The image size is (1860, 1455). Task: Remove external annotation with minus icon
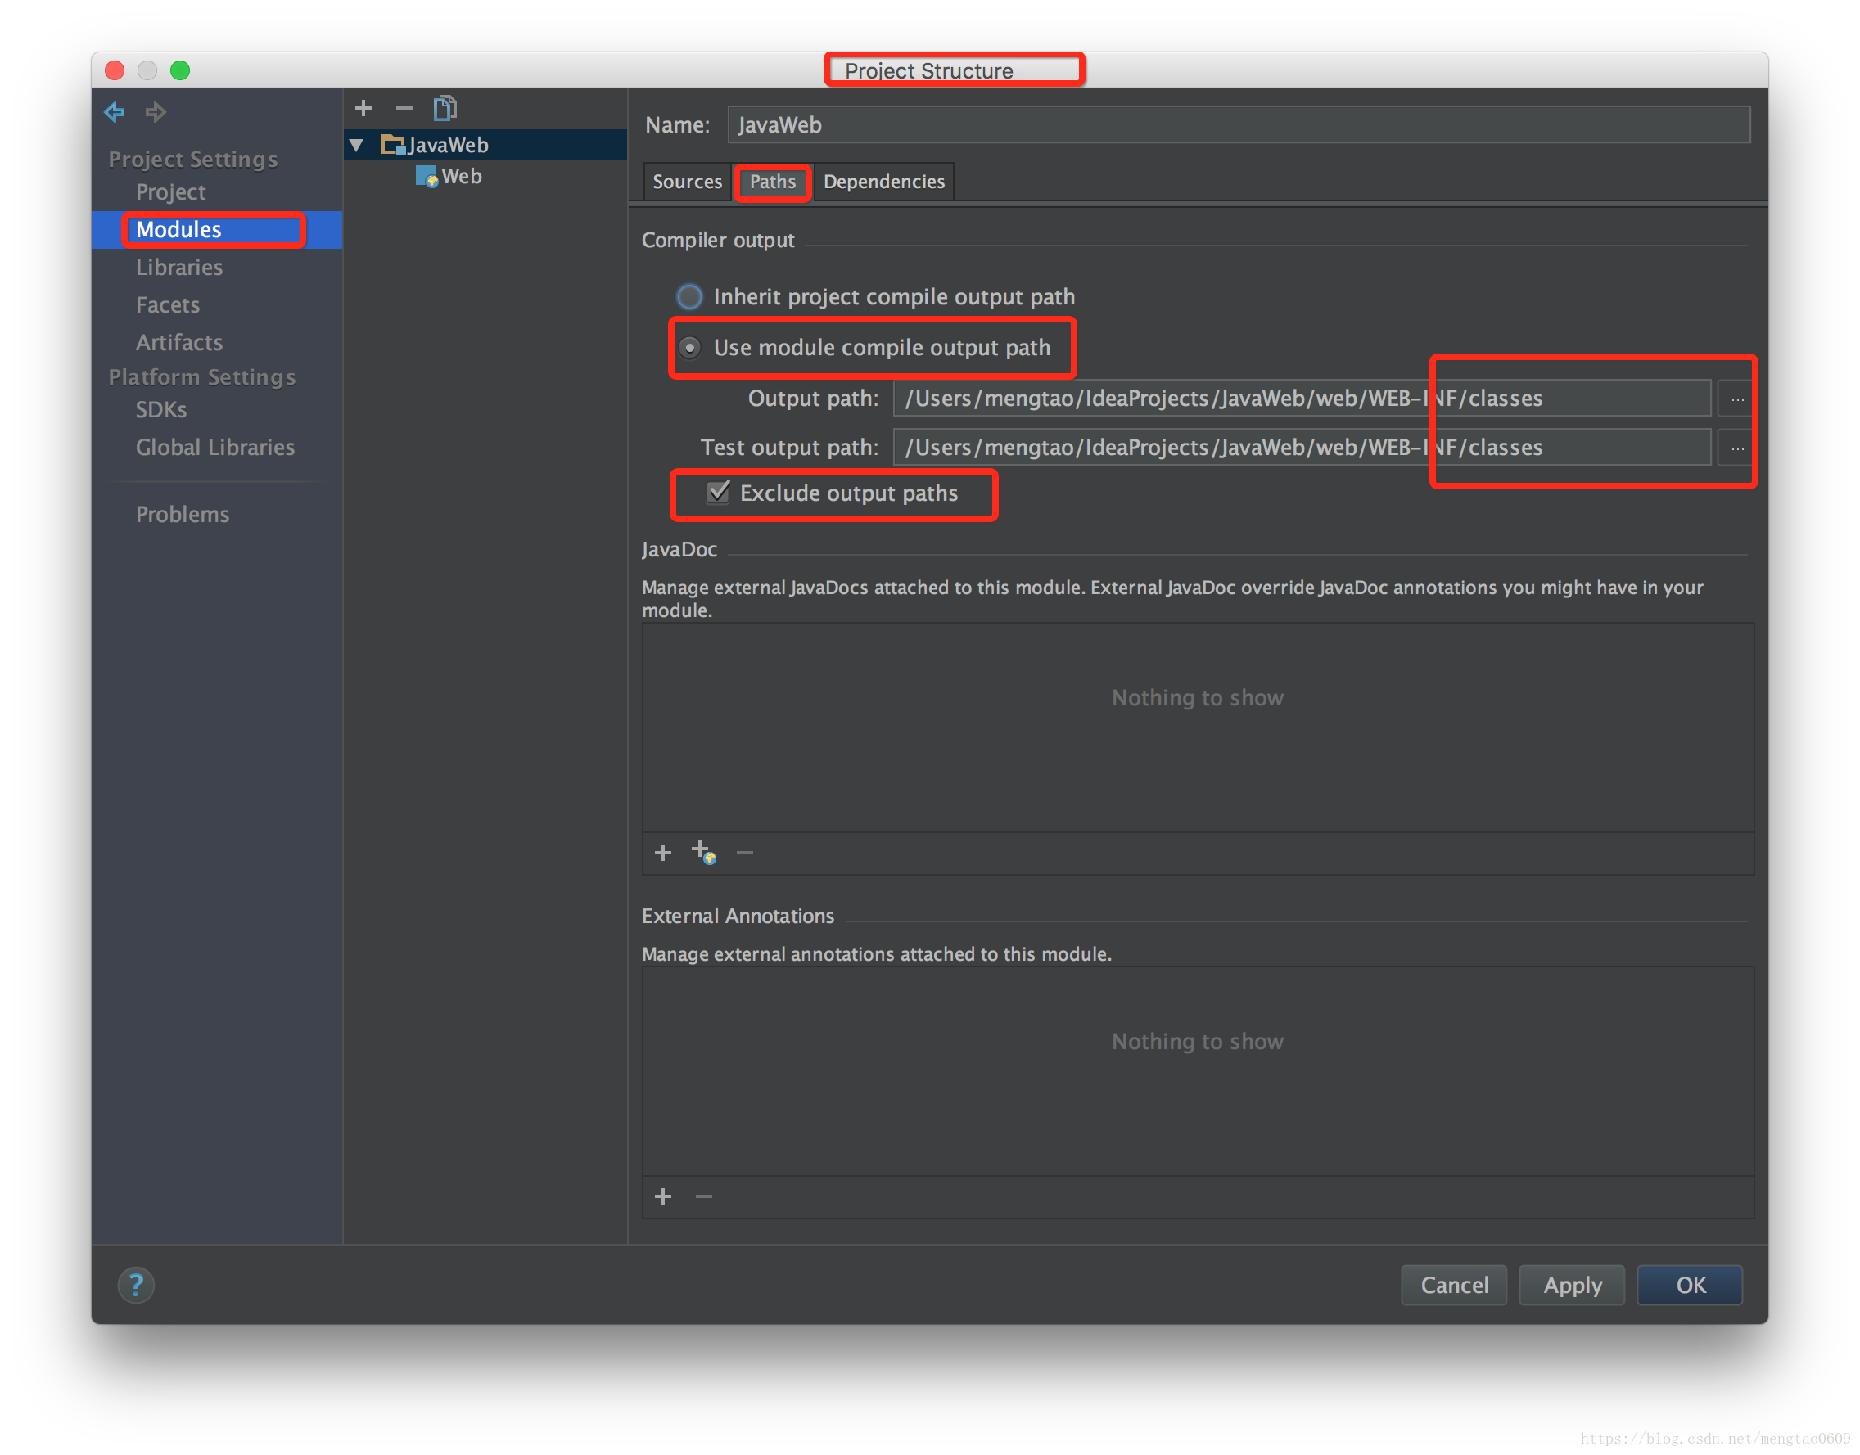pyautogui.click(x=704, y=1197)
